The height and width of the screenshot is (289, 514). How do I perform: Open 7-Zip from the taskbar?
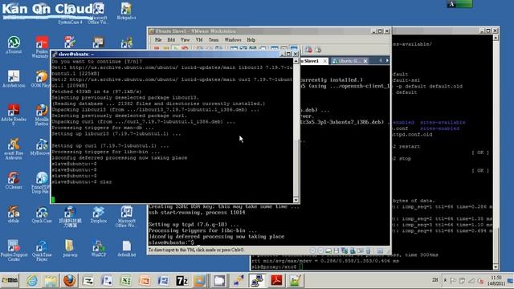(182, 280)
